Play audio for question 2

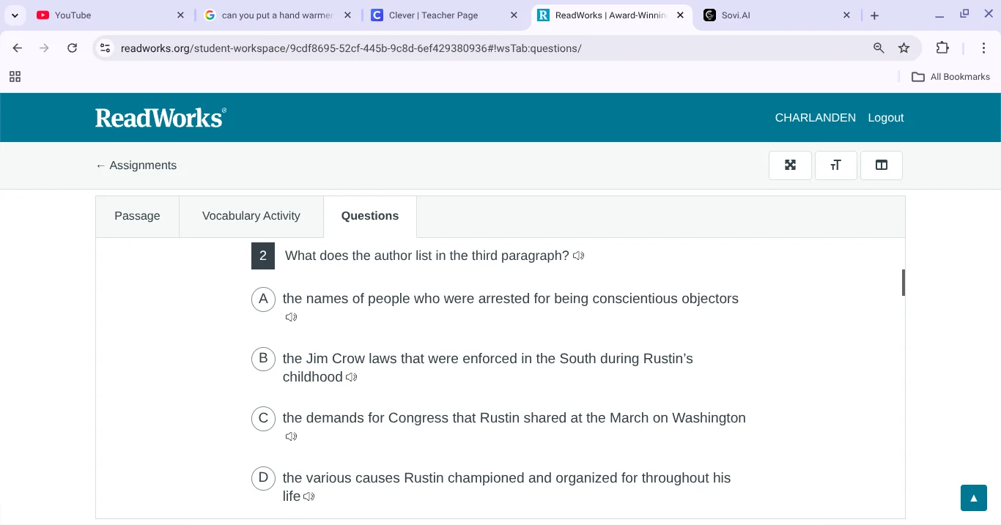click(578, 256)
